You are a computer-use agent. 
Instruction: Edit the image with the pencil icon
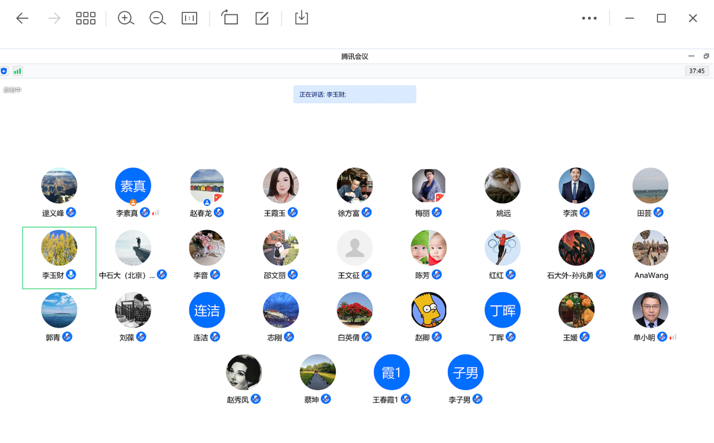262,18
